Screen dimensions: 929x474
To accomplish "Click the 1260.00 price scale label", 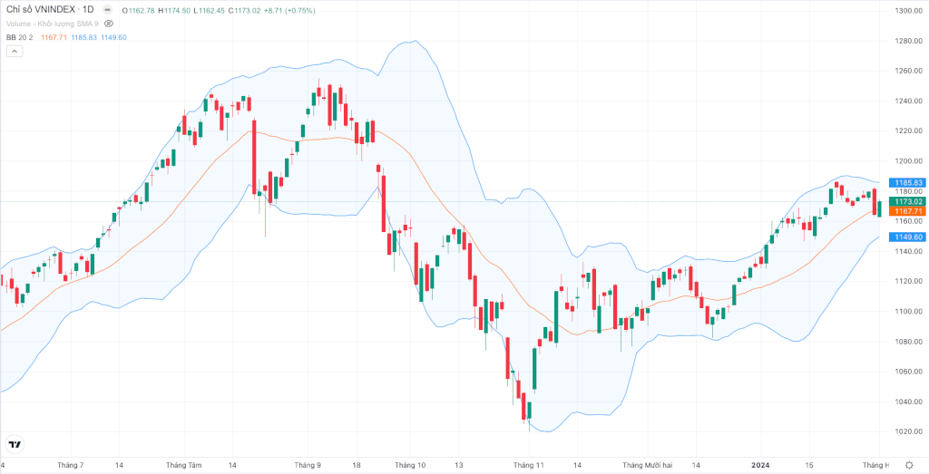I will point(908,71).
